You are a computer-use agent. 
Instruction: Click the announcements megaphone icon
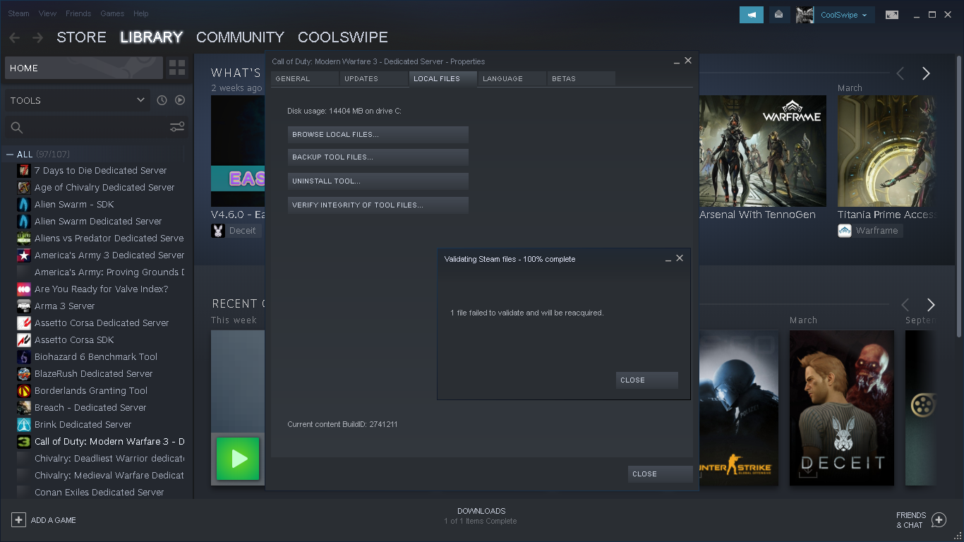752,15
